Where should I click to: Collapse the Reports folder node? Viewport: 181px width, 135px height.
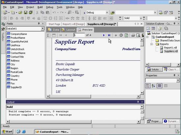151,44
